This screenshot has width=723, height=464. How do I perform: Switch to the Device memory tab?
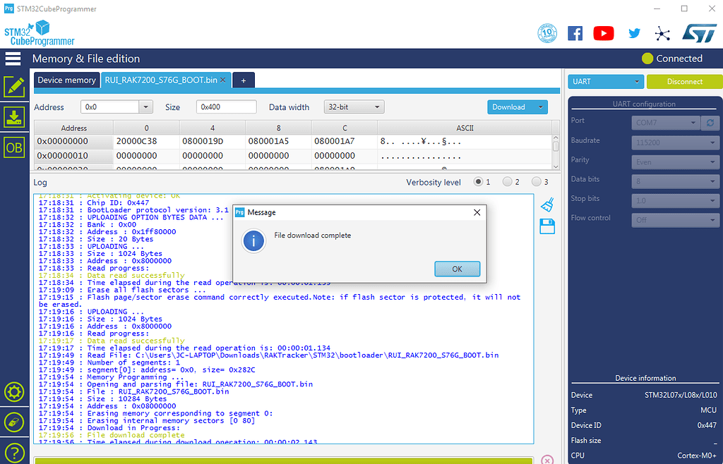point(66,80)
